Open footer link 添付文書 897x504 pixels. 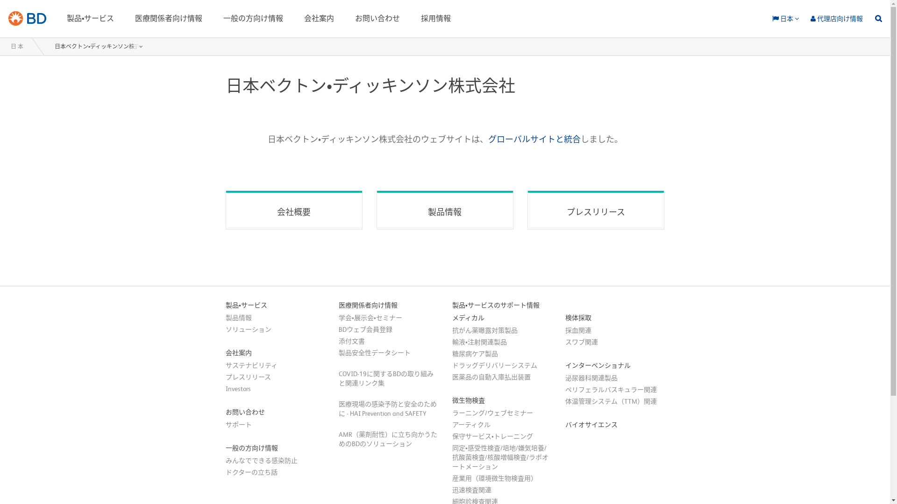pyautogui.click(x=352, y=341)
